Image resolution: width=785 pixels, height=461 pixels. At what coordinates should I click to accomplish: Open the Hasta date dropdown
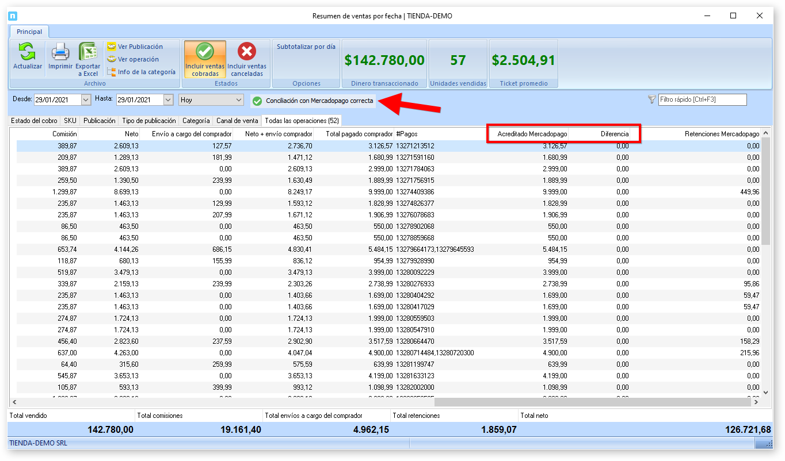point(168,100)
